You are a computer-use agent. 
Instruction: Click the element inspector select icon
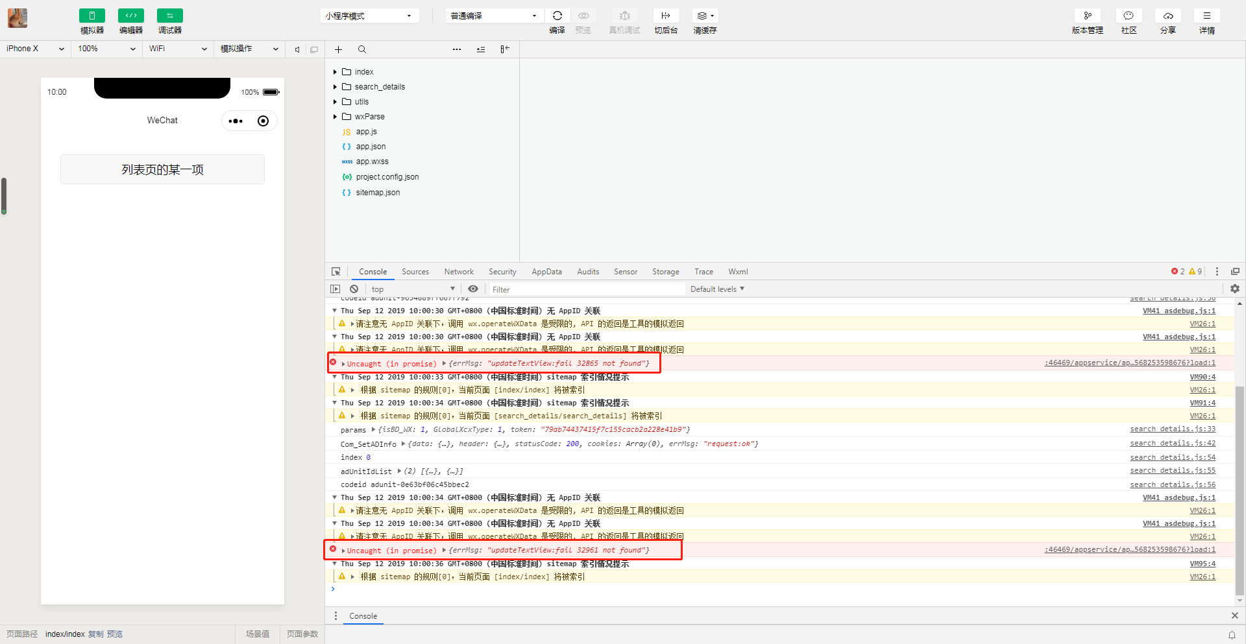click(336, 272)
